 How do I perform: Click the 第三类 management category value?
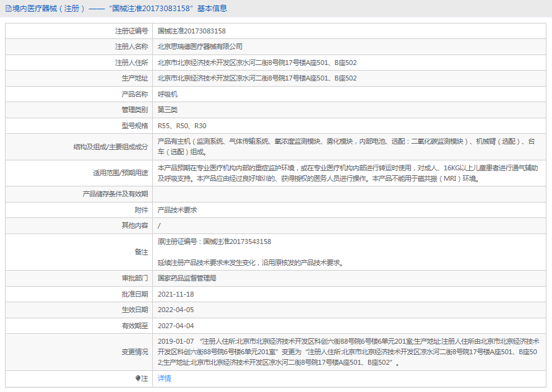point(168,110)
